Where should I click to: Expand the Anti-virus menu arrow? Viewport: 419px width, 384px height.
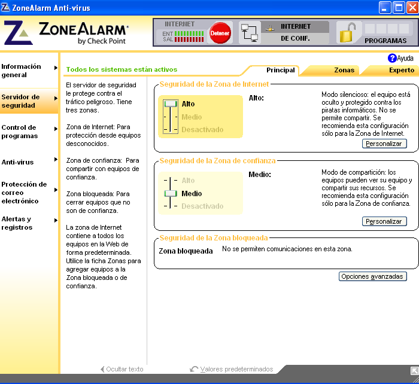pos(56,160)
